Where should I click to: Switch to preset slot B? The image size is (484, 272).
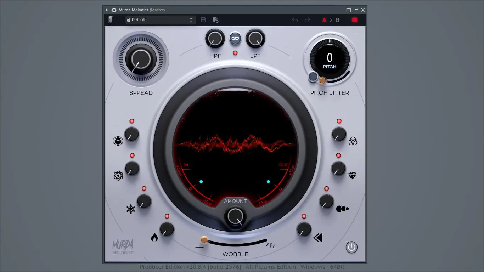(x=337, y=20)
